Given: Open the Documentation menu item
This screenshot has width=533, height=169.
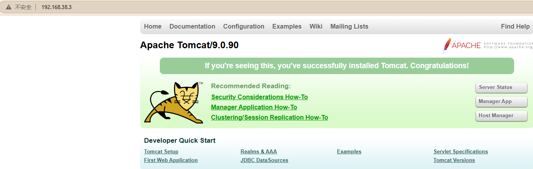Looking at the screenshot, I should point(192,27).
